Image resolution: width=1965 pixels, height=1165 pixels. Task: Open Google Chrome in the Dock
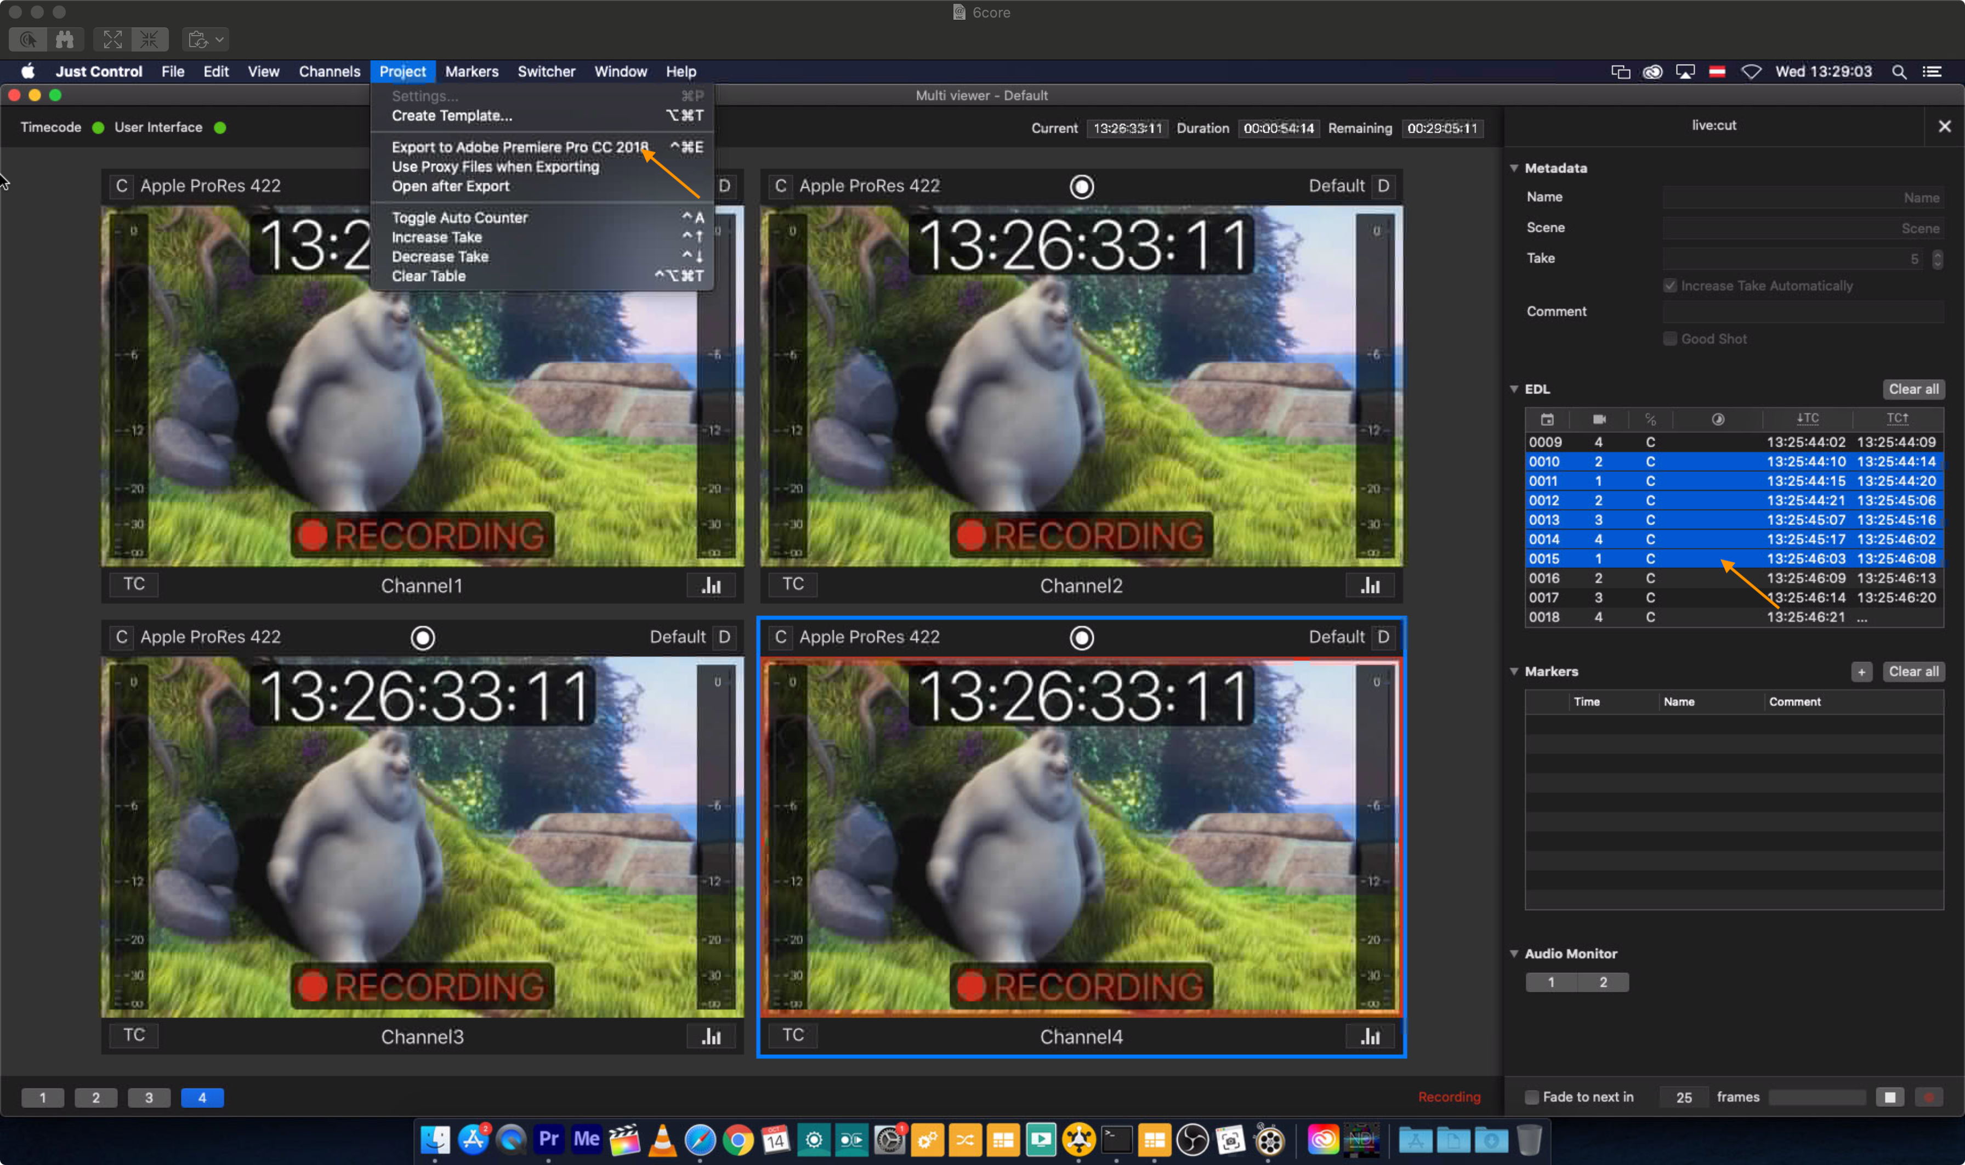coord(737,1139)
